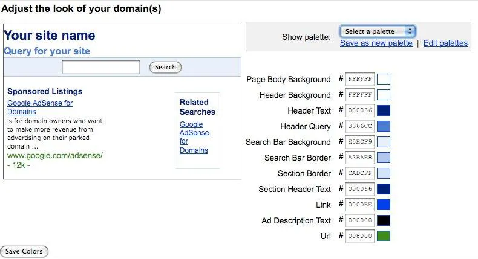Choose the Search Bar Border color swatch
478x259 pixels.
384,158
